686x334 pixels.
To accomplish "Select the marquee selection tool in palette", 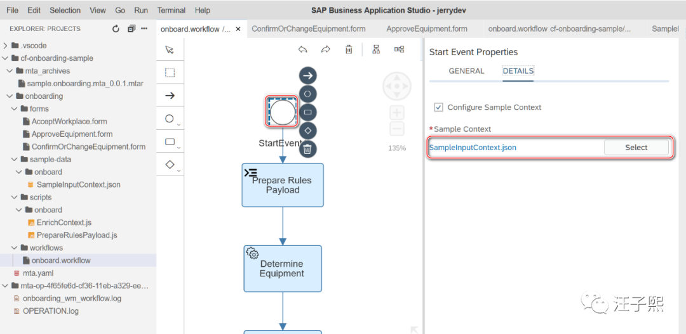I will click(x=170, y=72).
